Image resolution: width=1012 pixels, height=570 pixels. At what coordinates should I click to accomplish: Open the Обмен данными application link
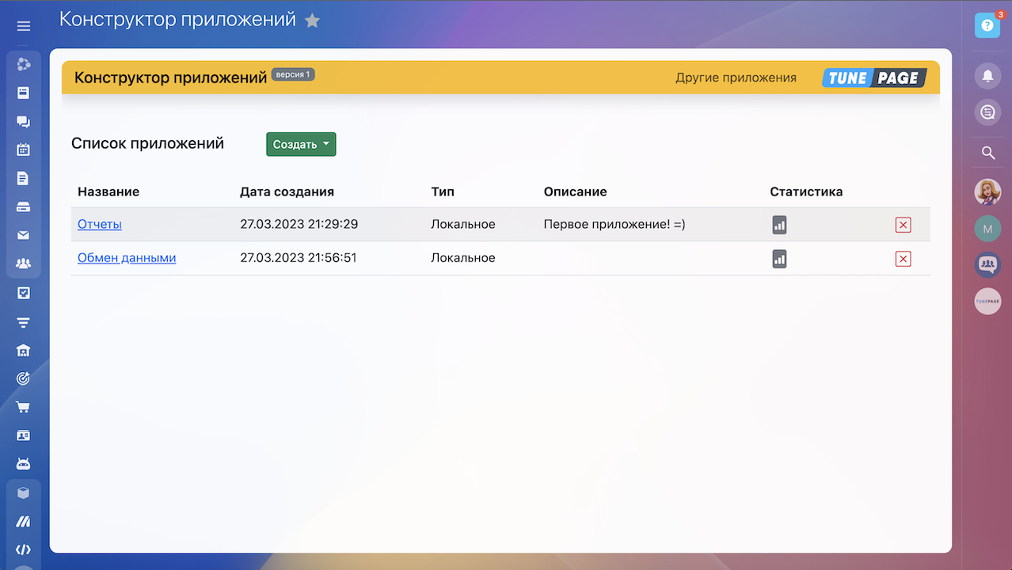(x=127, y=258)
